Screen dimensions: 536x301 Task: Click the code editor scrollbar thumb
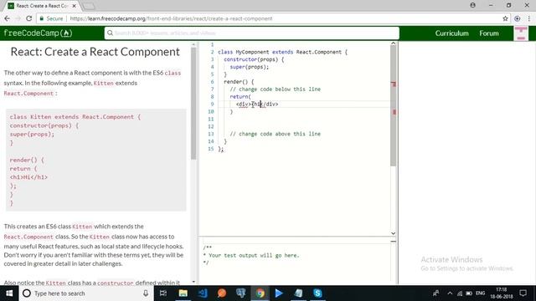click(x=393, y=106)
